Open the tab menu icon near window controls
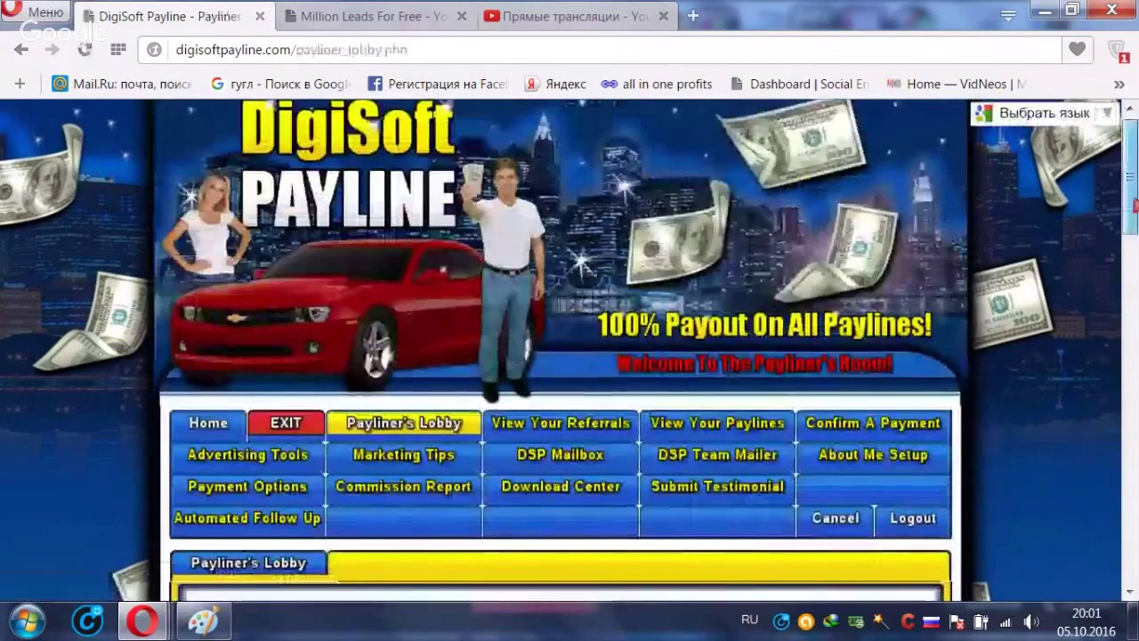Screen dimensions: 1139x641 point(1008,16)
